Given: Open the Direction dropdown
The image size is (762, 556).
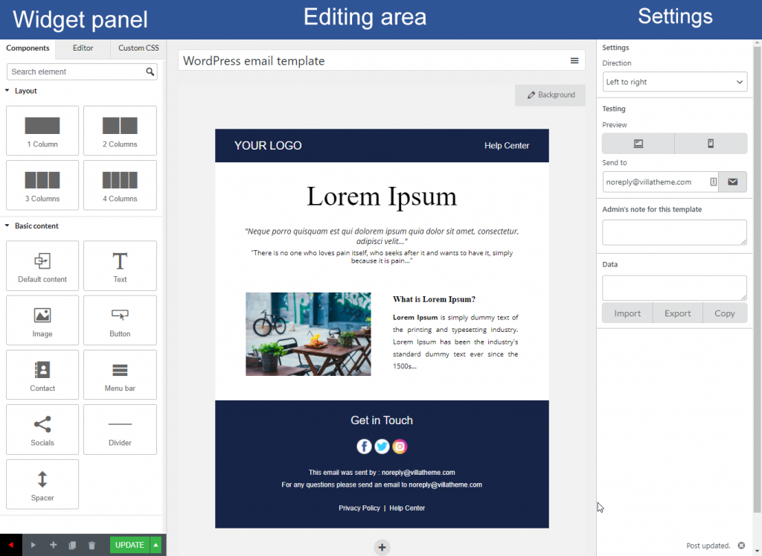Looking at the screenshot, I should coord(673,82).
